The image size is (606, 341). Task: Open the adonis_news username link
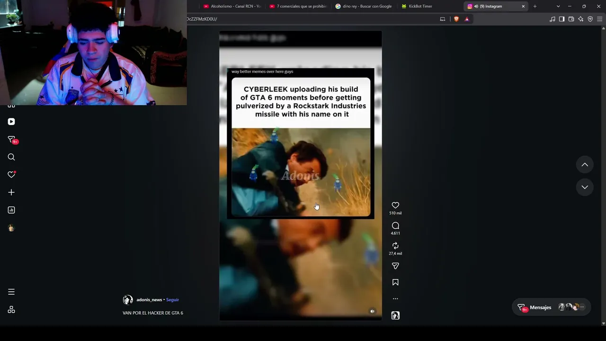pyautogui.click(x=149, y=300)
